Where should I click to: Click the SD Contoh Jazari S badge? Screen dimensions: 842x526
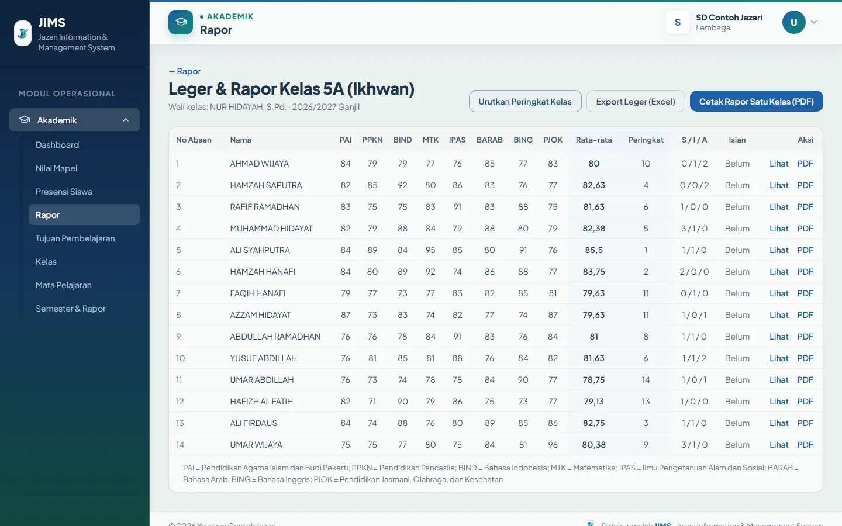[678, 22]
